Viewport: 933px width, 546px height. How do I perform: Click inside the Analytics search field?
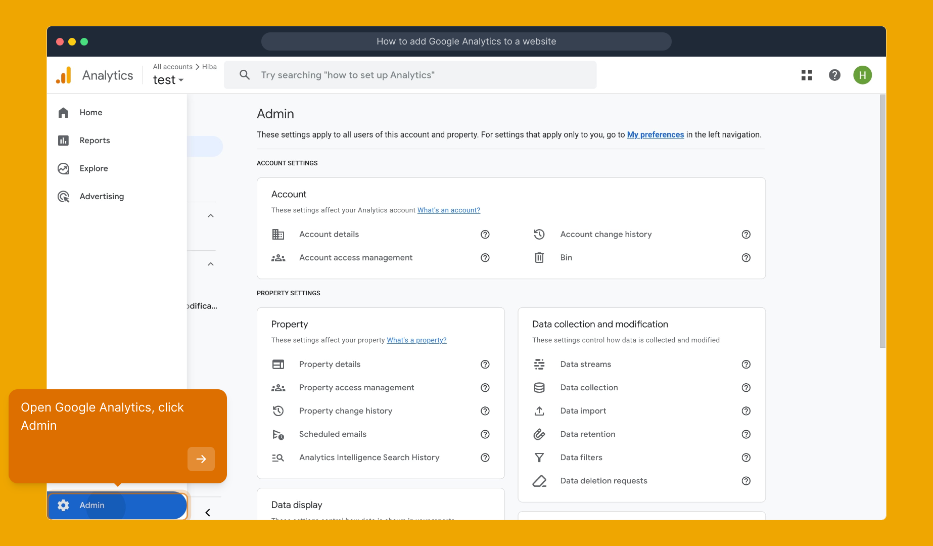[x=410, y=75]
